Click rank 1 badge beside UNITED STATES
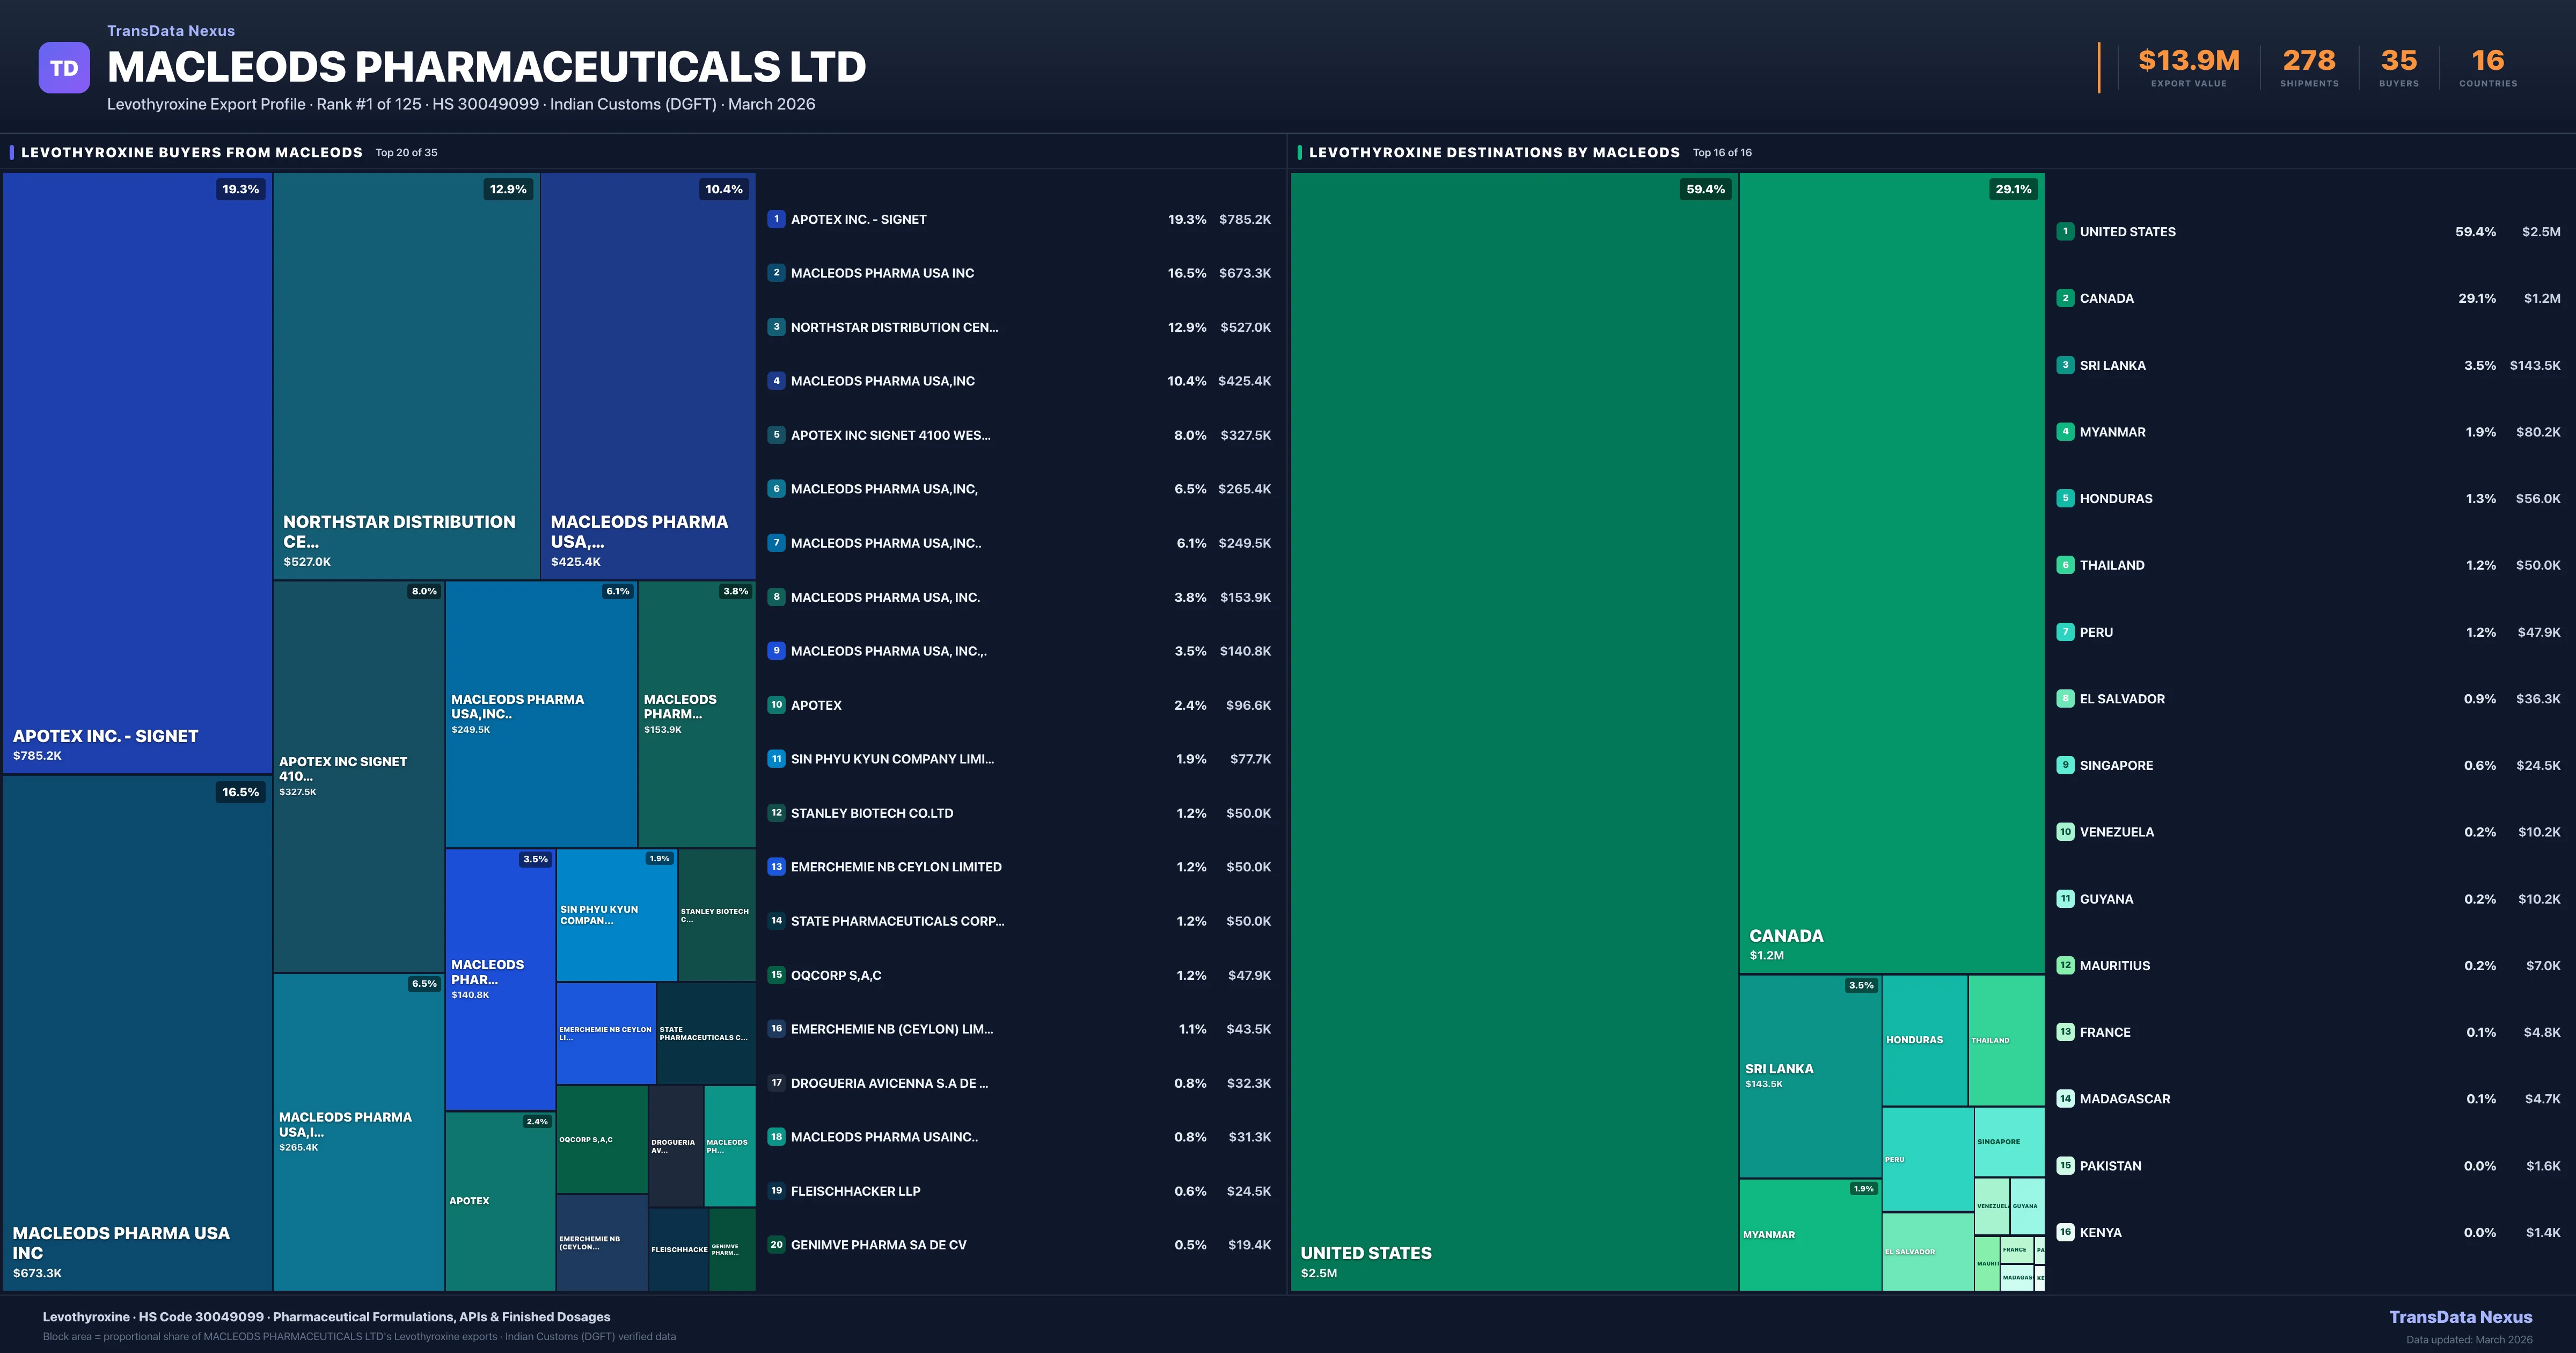 point(2065,231)
